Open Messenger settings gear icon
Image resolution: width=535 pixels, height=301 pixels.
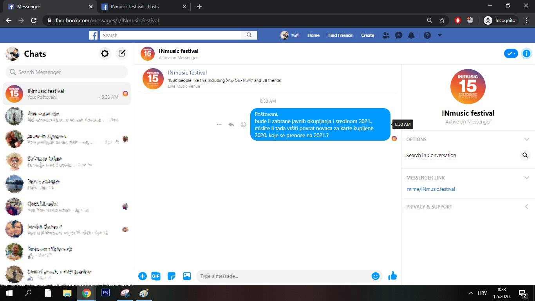pos(105,54)
